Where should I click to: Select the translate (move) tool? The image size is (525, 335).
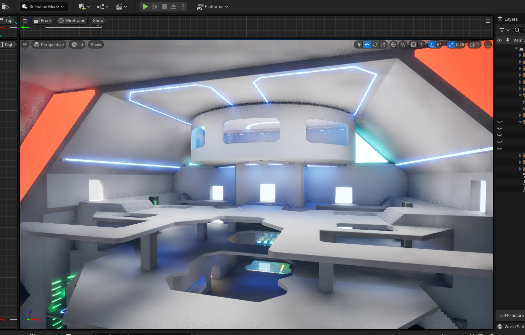(x=367, y=45)
